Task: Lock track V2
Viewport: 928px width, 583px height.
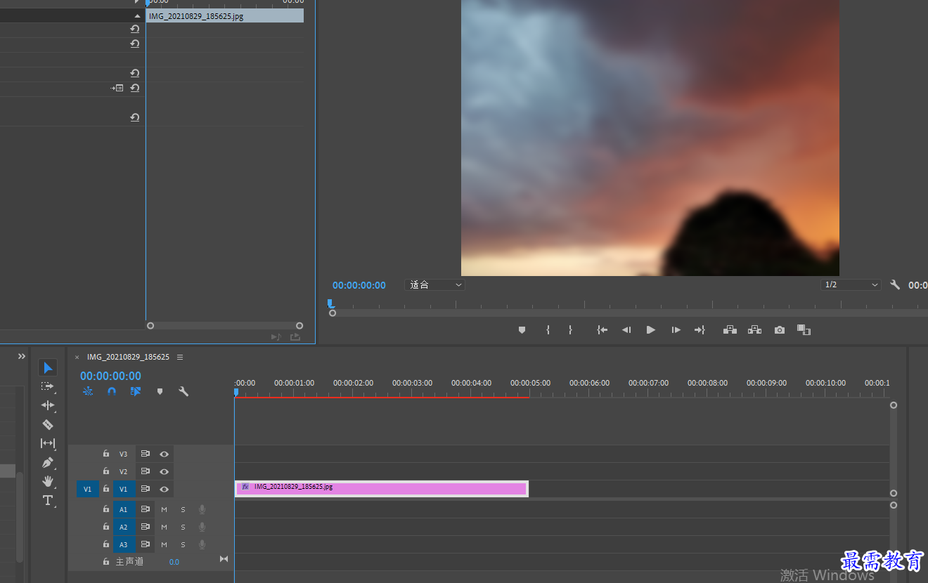Action: coord(106,471)
